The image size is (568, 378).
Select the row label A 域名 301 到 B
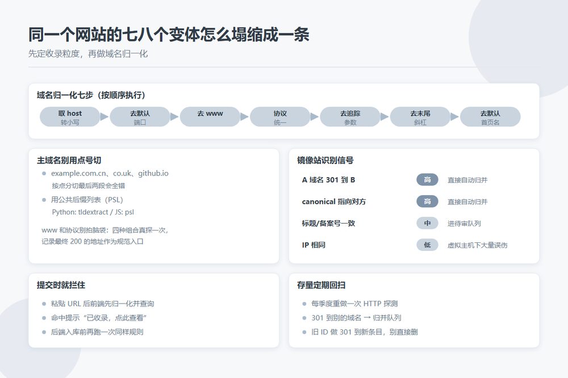pos(328,180)
